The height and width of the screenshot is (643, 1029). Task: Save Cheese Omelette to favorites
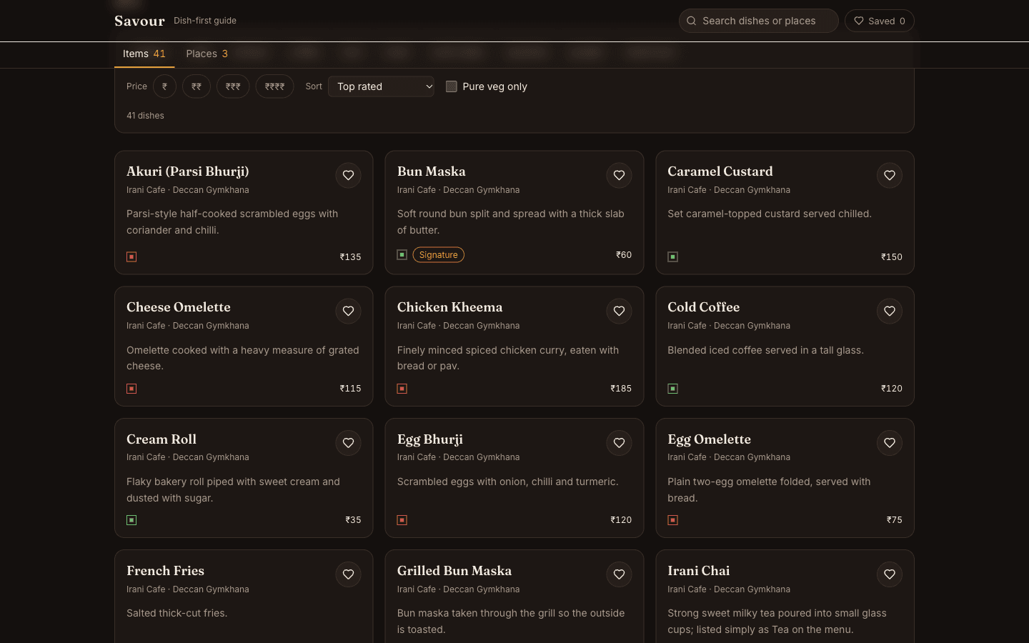click(x=348, y=311)
